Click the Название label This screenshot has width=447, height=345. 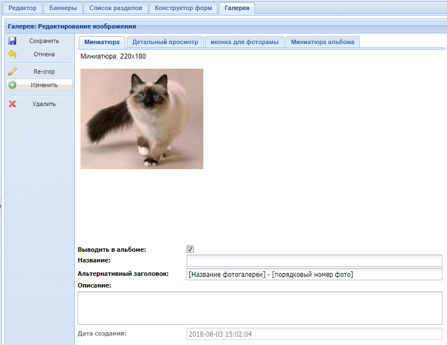94,260
